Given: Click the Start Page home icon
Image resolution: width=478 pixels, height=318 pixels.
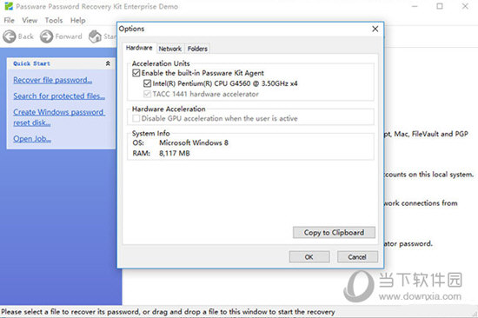Looking at the screenshot, I should pos(95,36).
